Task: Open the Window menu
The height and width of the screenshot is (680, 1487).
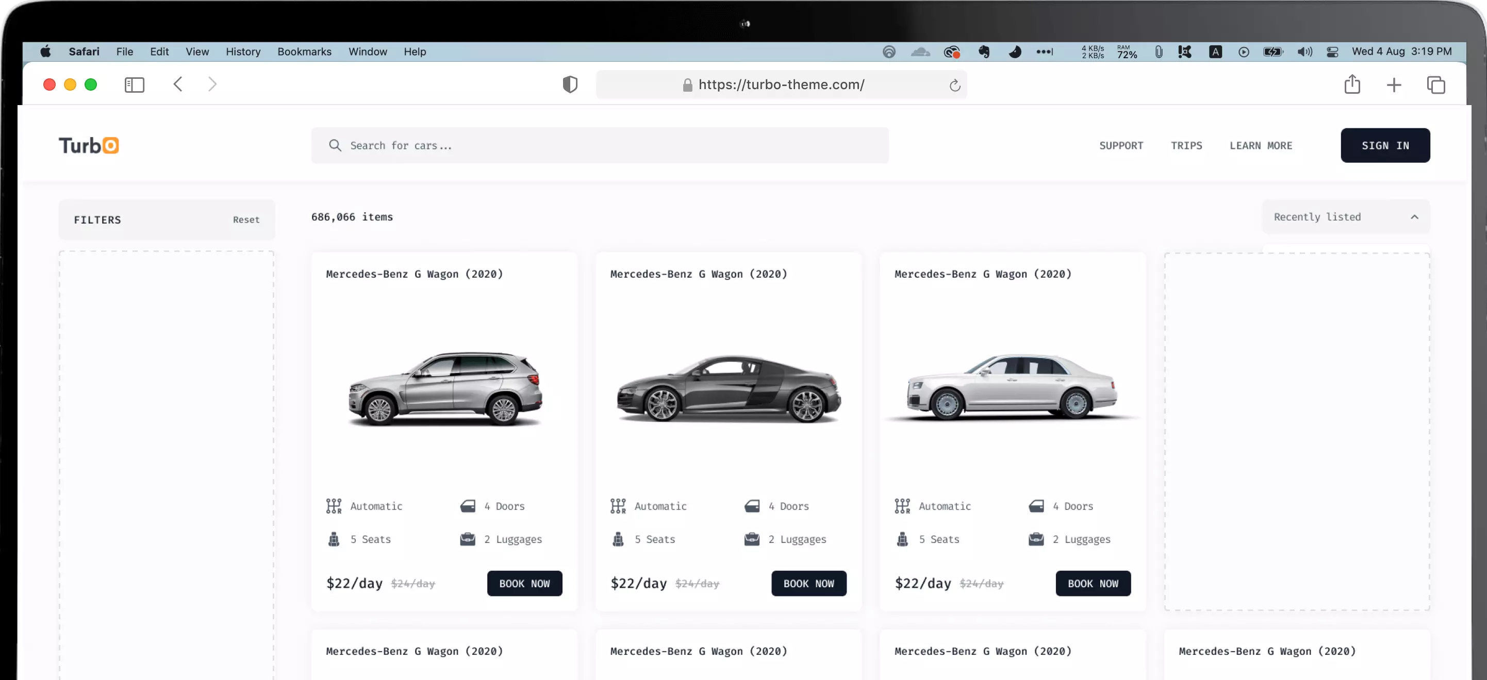Action: tap(368, 52)
